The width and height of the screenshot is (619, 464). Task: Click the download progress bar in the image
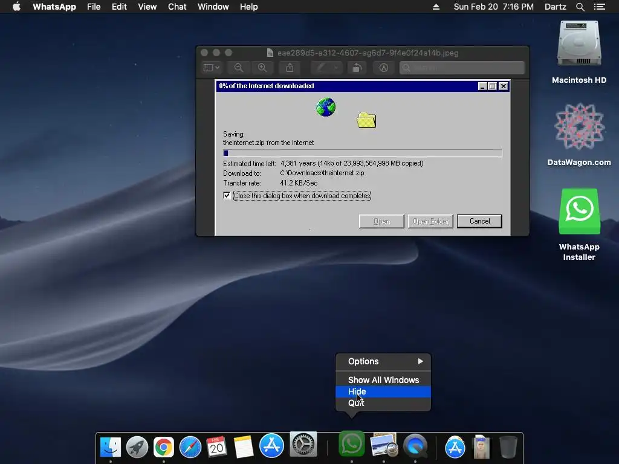(363, 153)
